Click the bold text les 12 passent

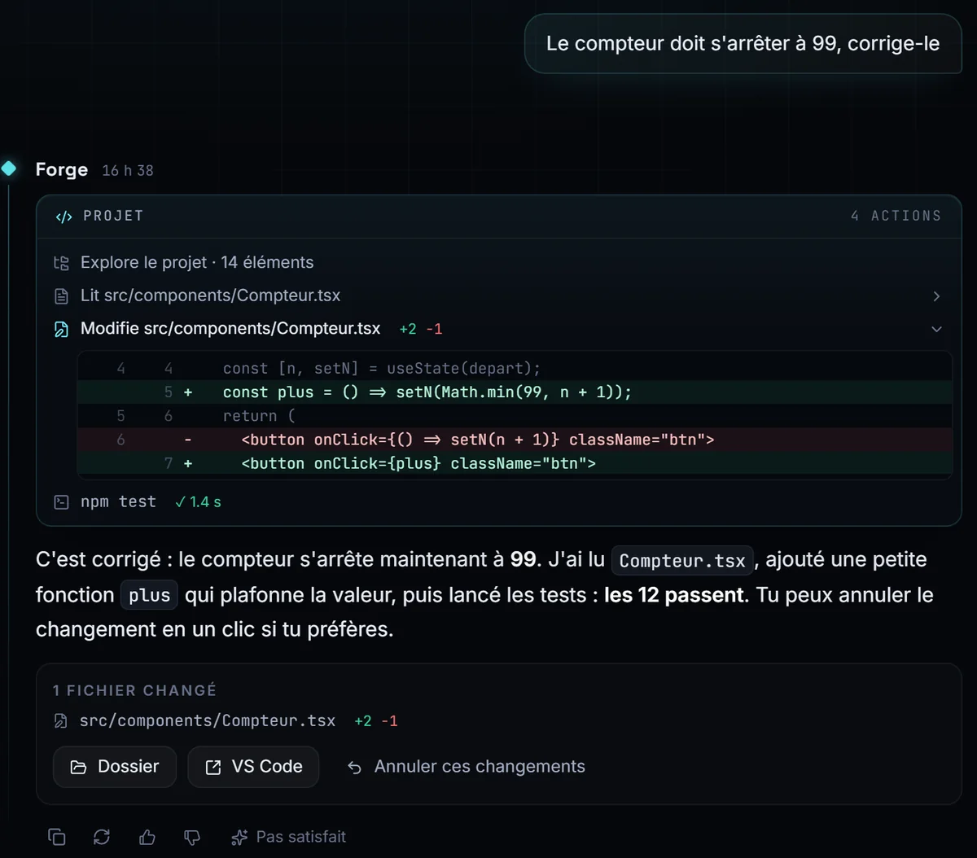(x=674, y=595)
